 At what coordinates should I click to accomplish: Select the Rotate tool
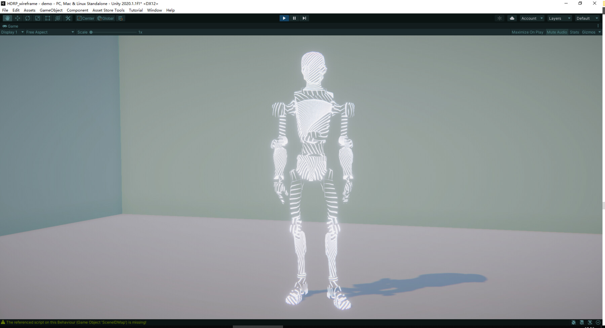click(x=27, y=18)
